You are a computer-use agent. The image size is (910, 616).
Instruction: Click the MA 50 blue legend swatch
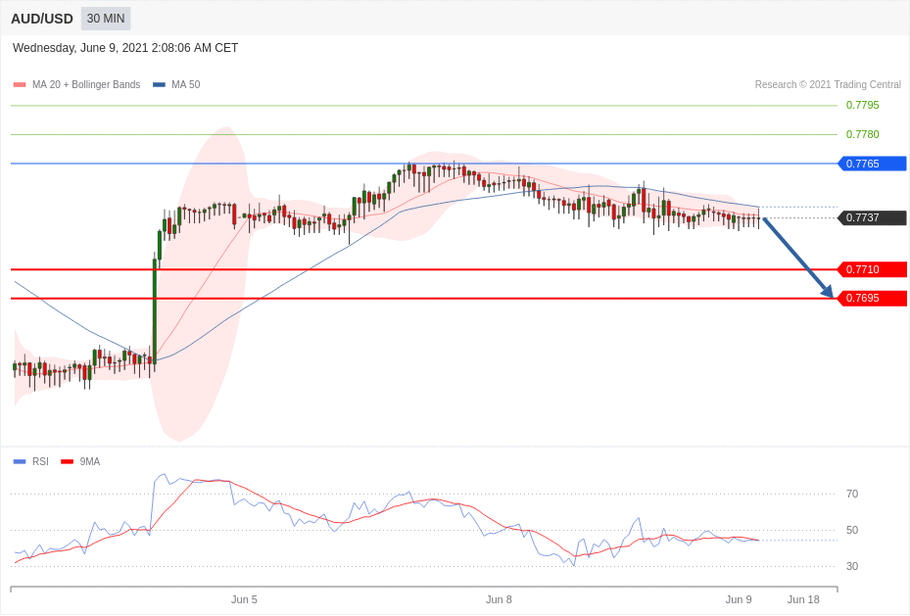coord(159,85)
